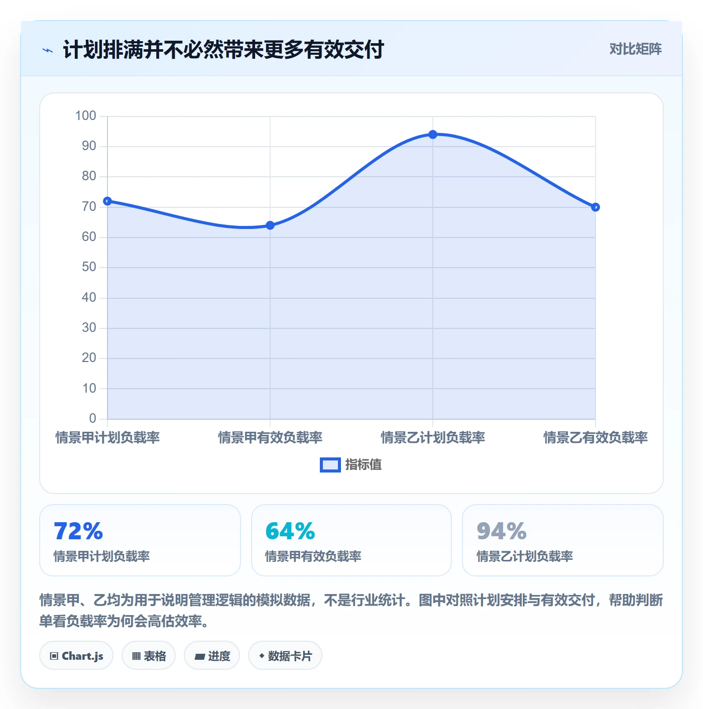This screenshot has height=709, width=703.
Task: Click the diamond icon in the 数据卡片 chip
Action: tap(262, 656)
